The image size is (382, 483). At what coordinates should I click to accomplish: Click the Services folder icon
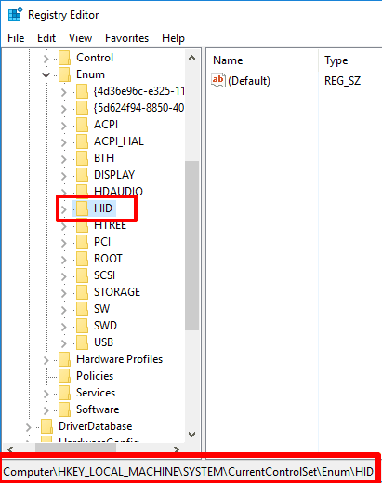(64, 393)
